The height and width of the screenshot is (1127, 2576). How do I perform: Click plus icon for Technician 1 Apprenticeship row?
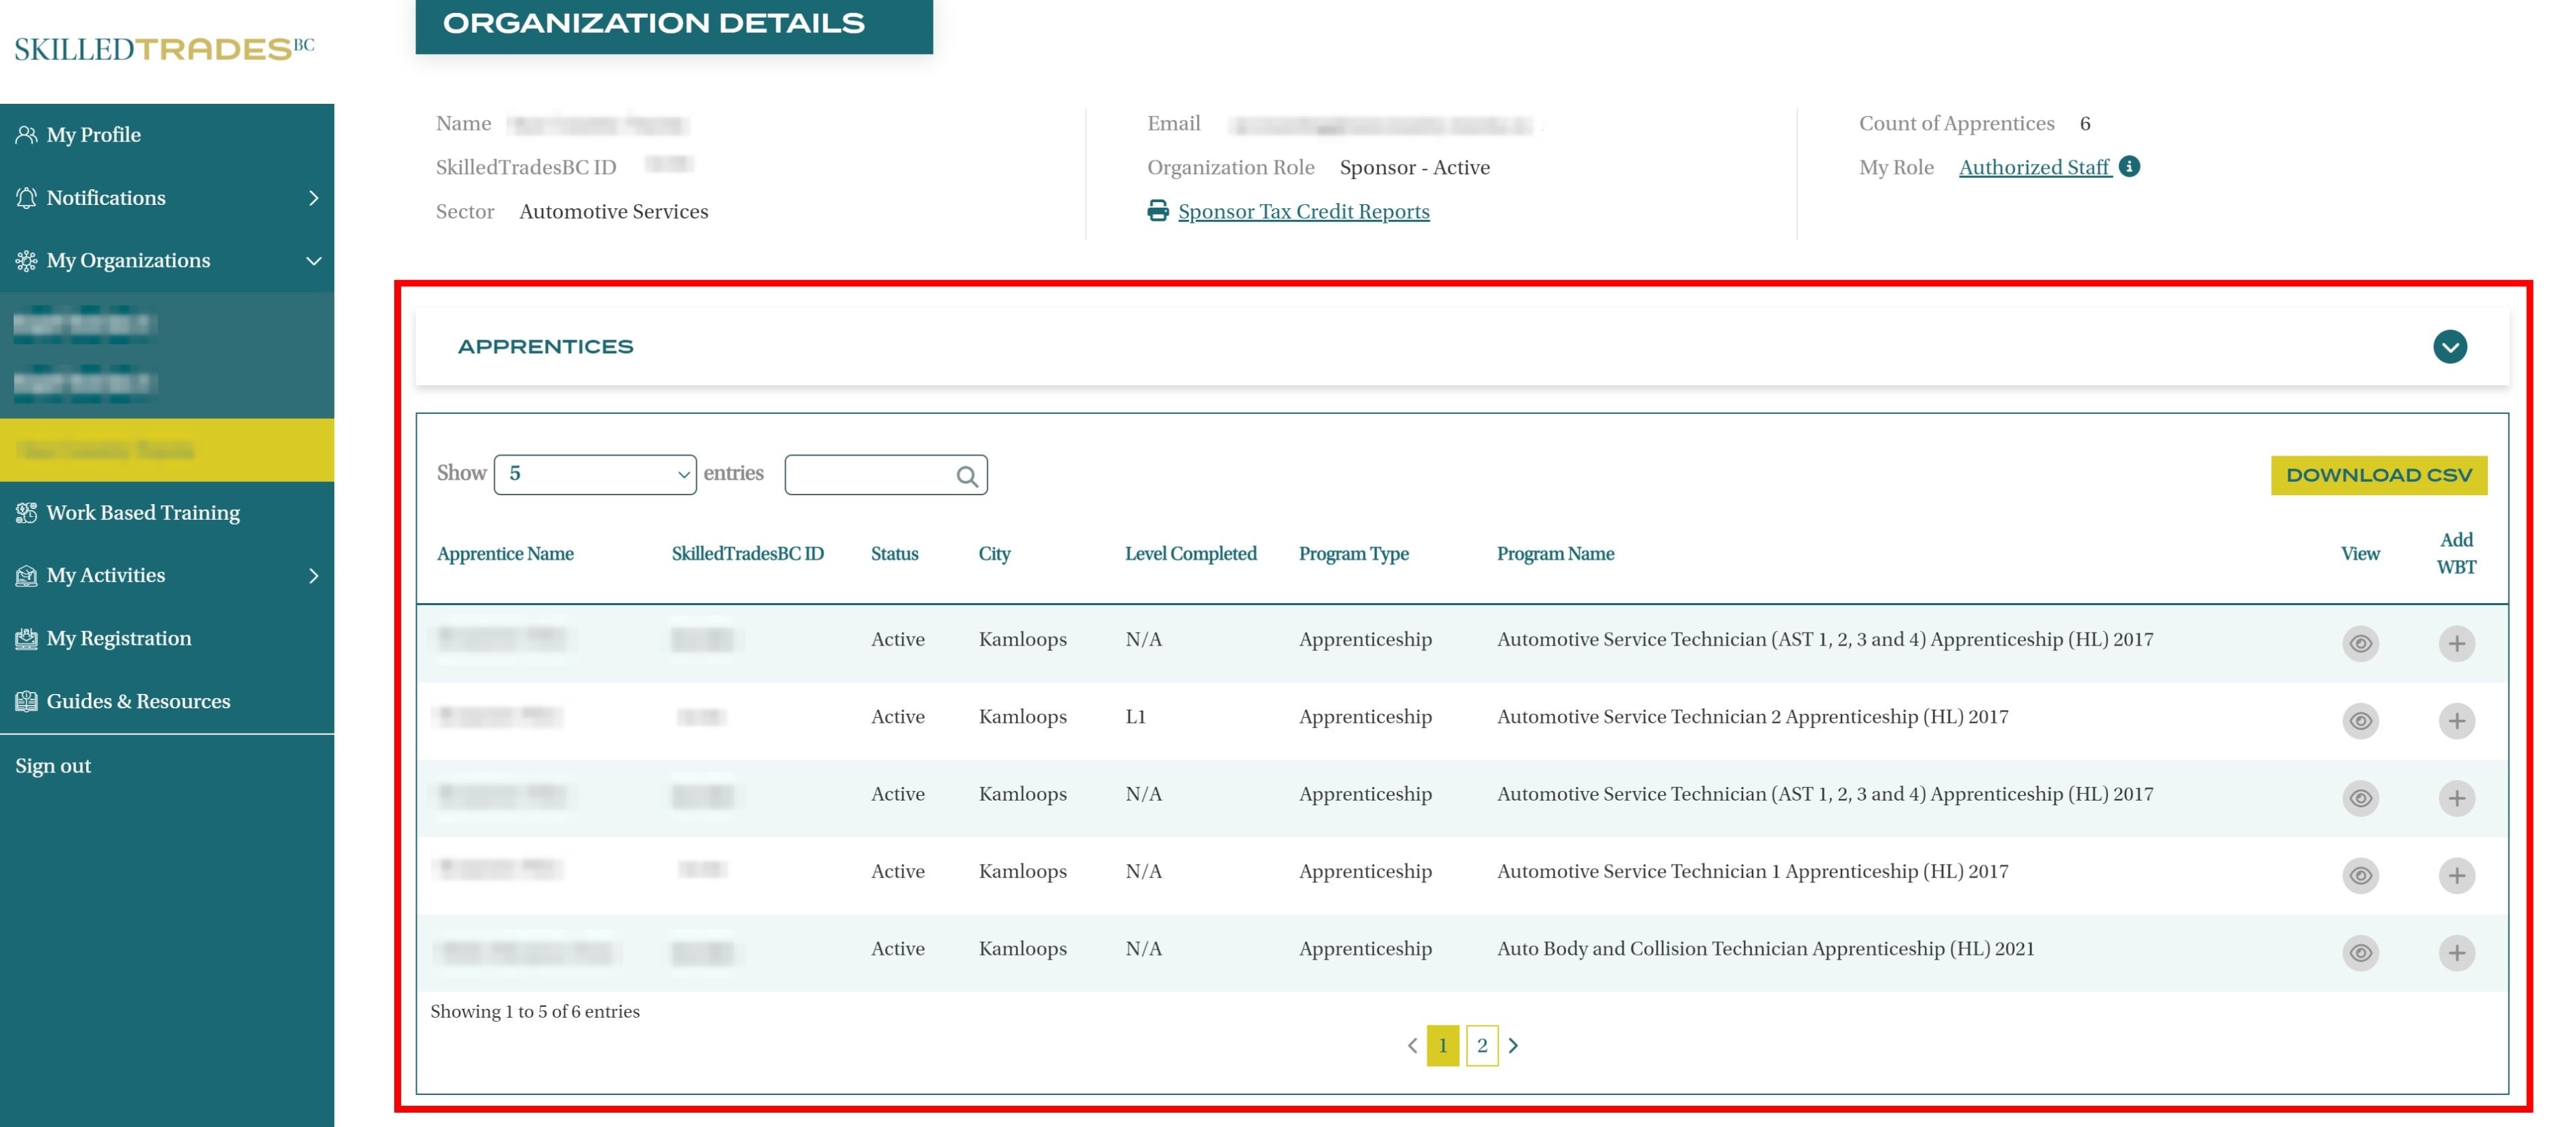[x=2456, y=875]
